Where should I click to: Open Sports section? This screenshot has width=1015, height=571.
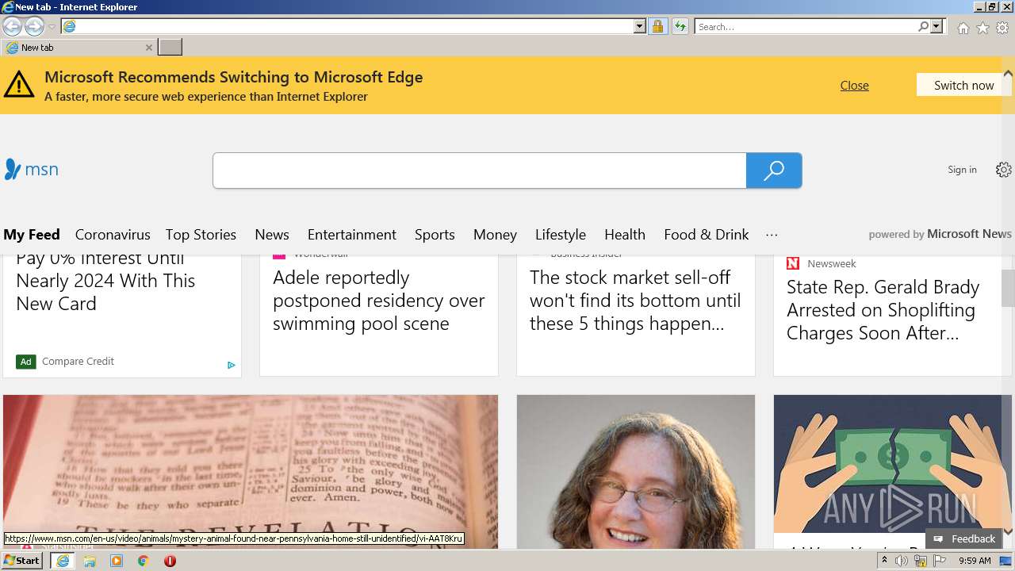coord(435,235)
